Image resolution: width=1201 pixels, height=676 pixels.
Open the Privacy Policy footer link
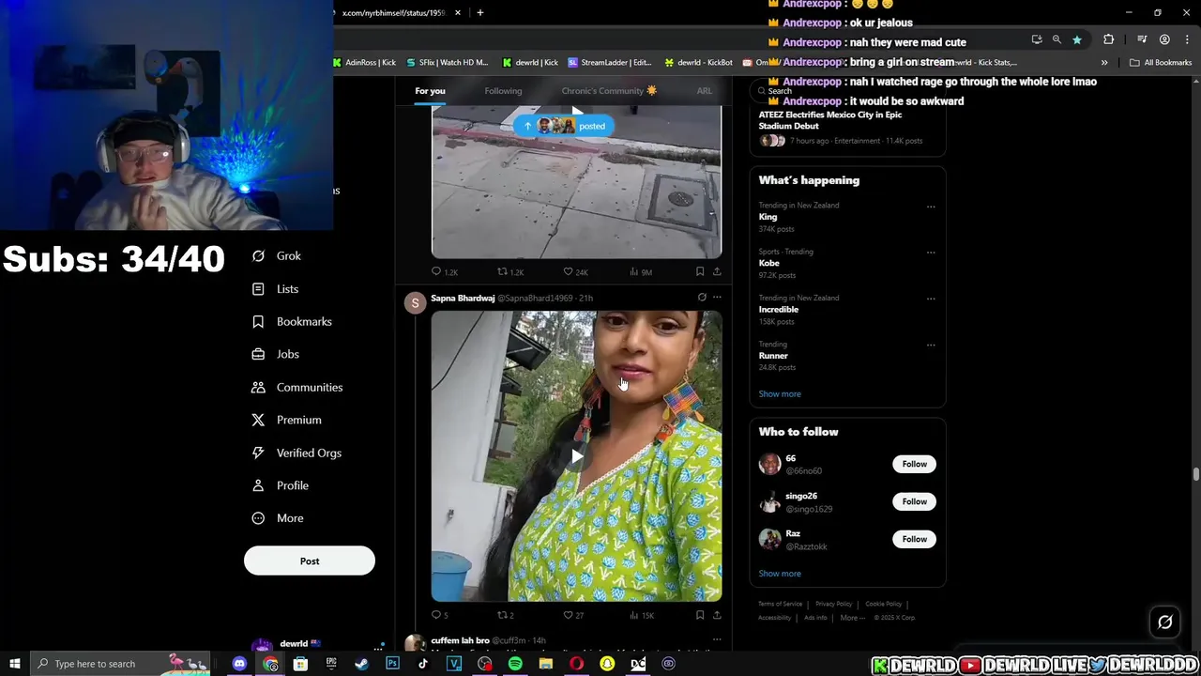click(x=833, y=604)
